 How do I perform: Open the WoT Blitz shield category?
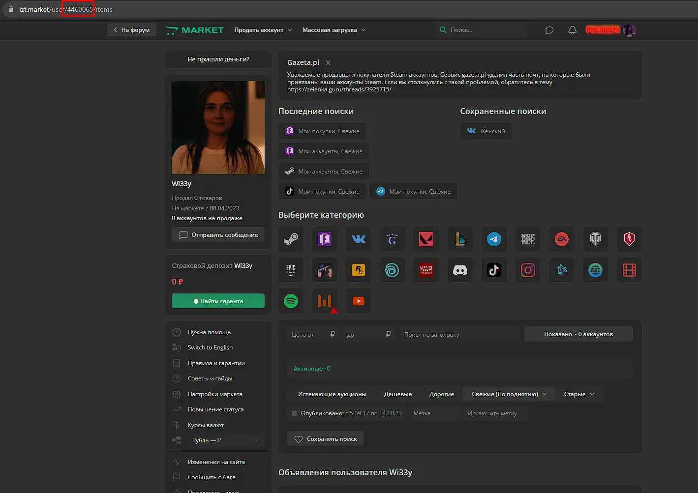629,239
